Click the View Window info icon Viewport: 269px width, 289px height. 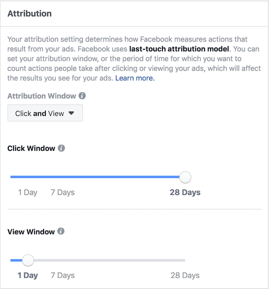click(61, 231)
